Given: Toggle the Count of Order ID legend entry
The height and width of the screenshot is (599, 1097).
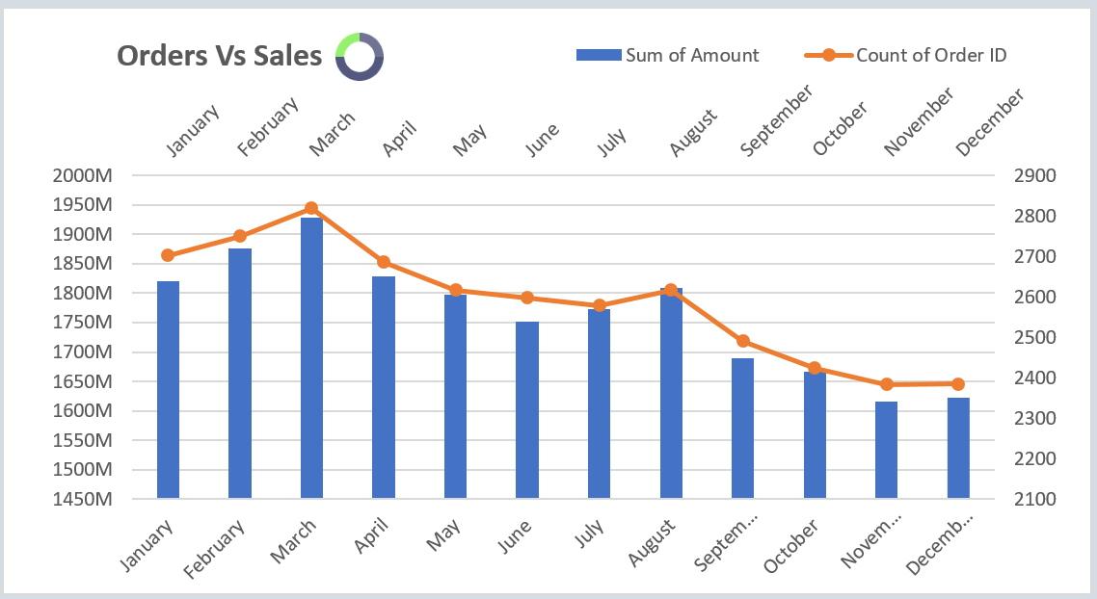Looking at the screenshot, I should [x=932, y=55].
